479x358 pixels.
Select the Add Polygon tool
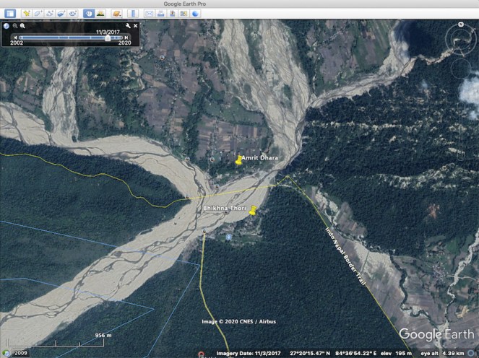coord(38,14)
